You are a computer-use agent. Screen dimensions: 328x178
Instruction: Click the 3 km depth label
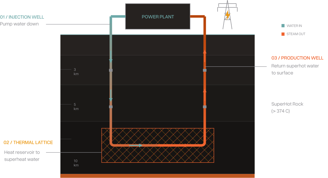pos(76,72)
